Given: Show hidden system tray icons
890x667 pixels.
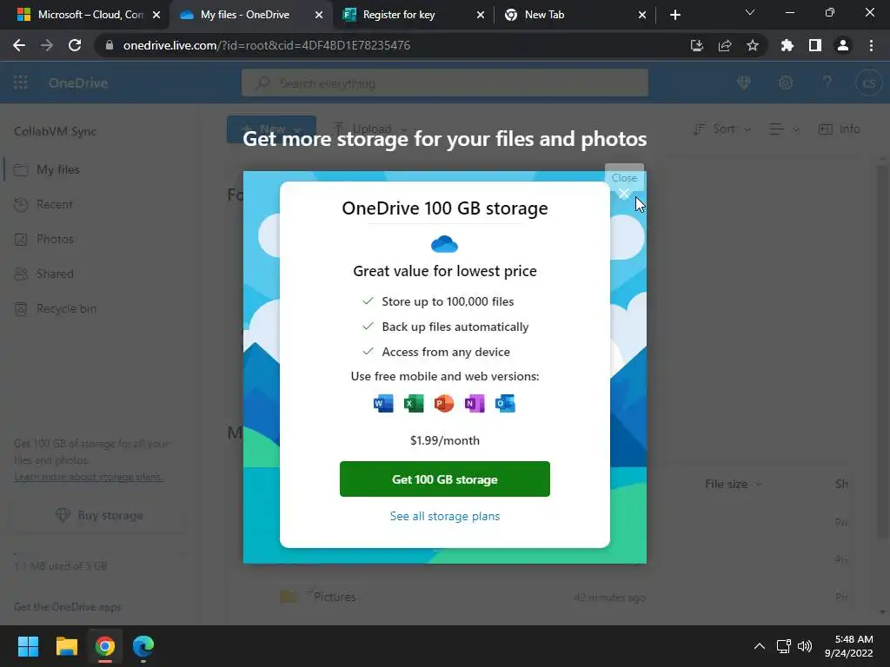Looking at the screenshot, I should coord(759,646).
